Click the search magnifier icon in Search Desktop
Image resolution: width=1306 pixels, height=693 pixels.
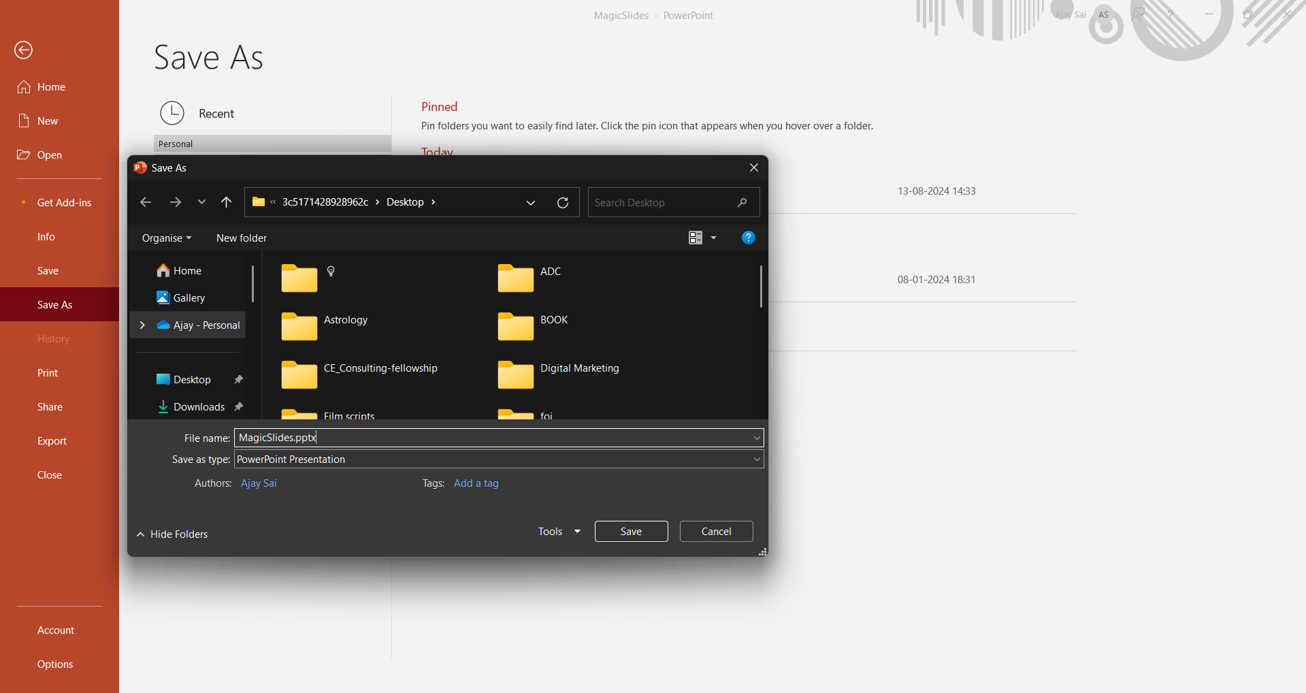point(742,203)
